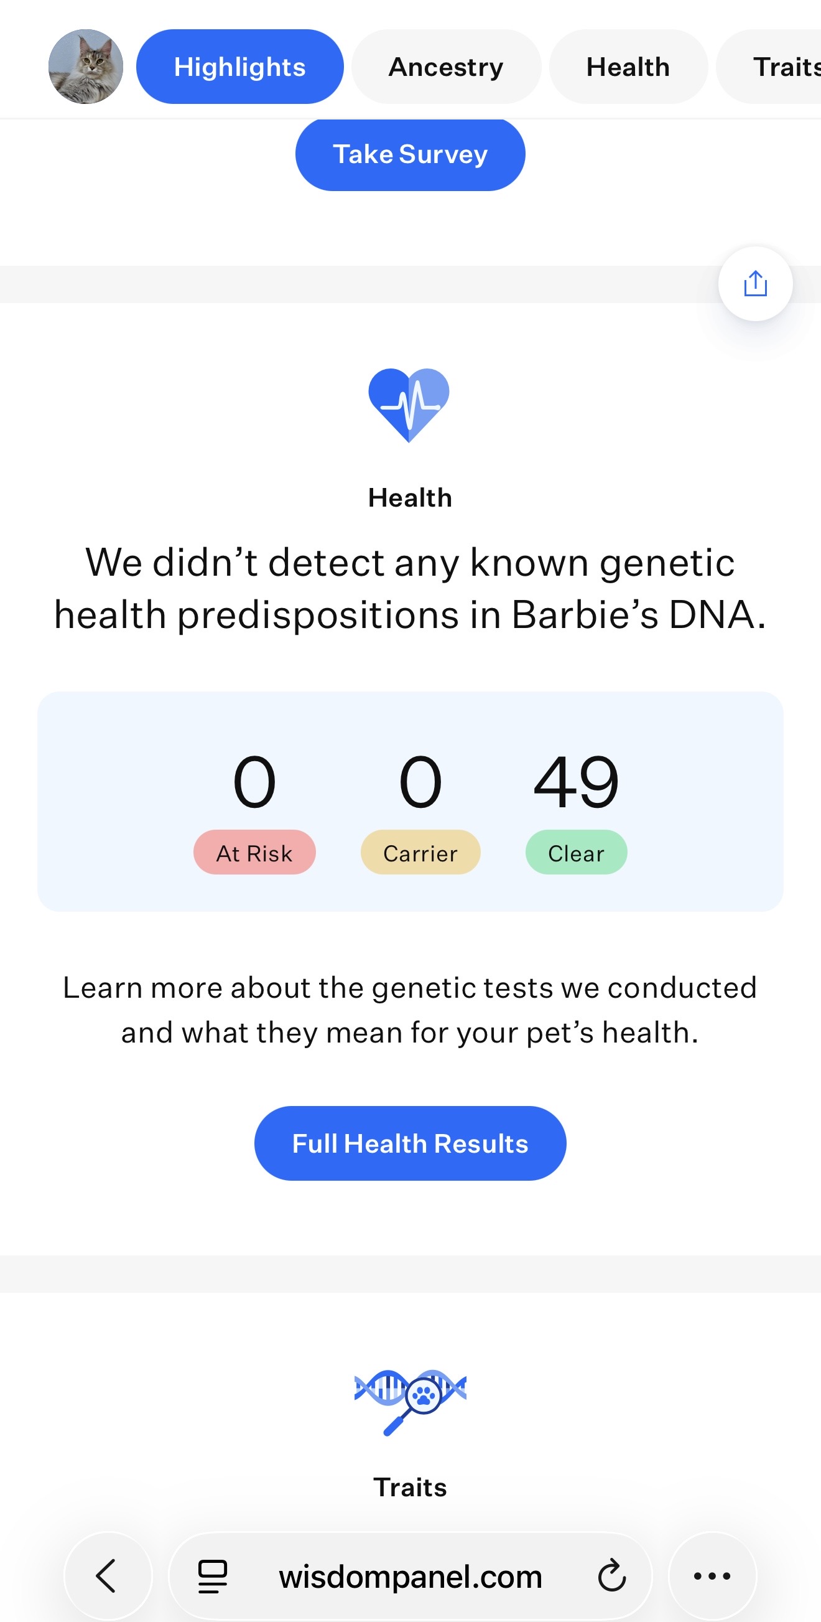Screen dimensions: 821x1622
Task: Go back with the browser back arrow
Action: pyautogui.click(x=108, y=1575)
